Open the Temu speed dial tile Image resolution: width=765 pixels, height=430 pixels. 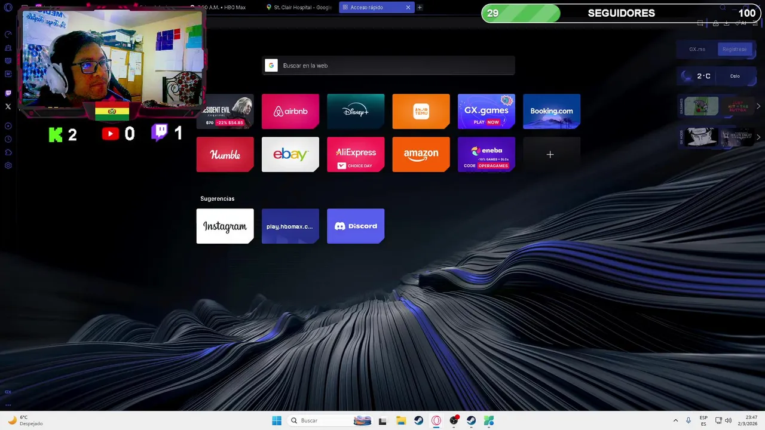tap(421, 111)
